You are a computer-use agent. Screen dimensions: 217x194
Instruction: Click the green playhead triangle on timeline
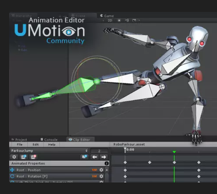tap(174, 152)
